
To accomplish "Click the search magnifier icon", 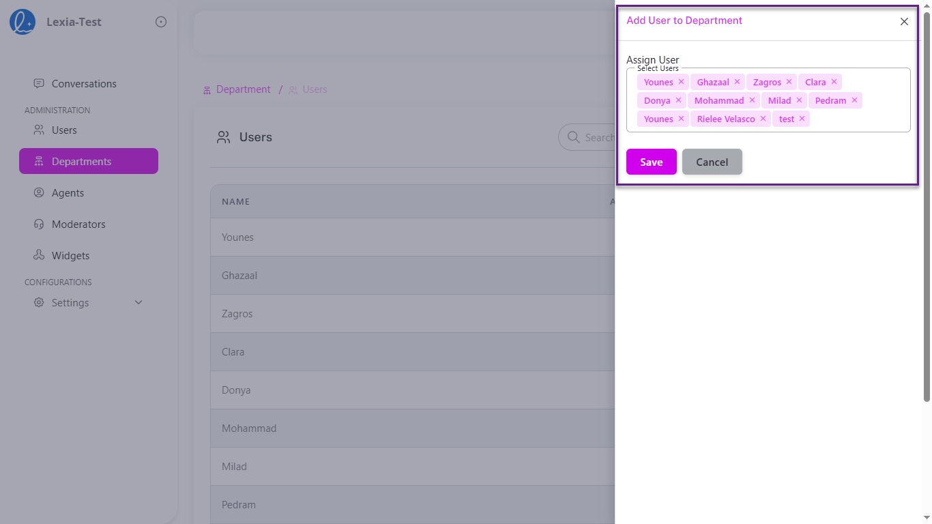I will click(x=574, y=137).
